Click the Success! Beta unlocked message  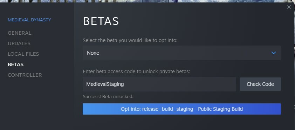pyautogui.click(x=108, y=96)
